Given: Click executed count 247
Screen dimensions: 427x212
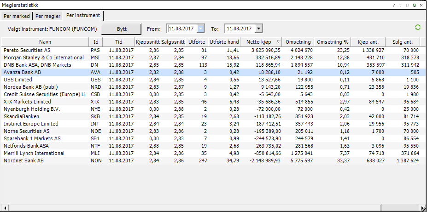Looking at the screenshot, I should 203,160.
